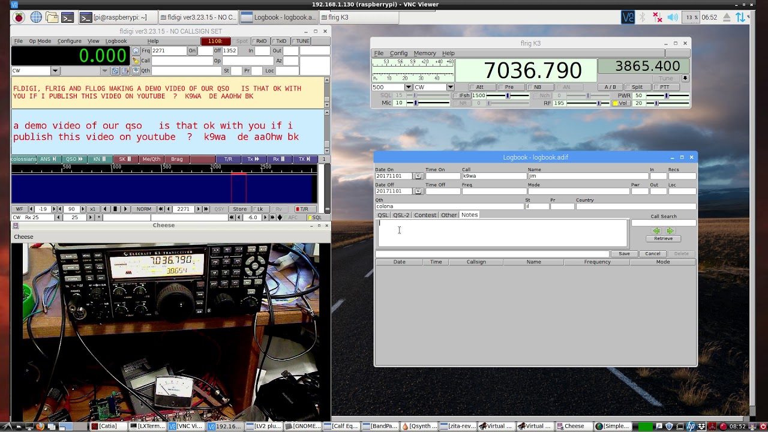The width and height of the screenshot is (768, 432).
Task: Run the Me/Qth macro button
Action: 151,159
